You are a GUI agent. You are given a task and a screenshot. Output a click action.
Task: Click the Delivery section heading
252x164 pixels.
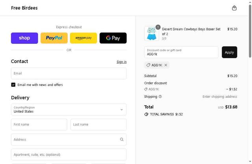pyautogui.click(x=20, y=98)
